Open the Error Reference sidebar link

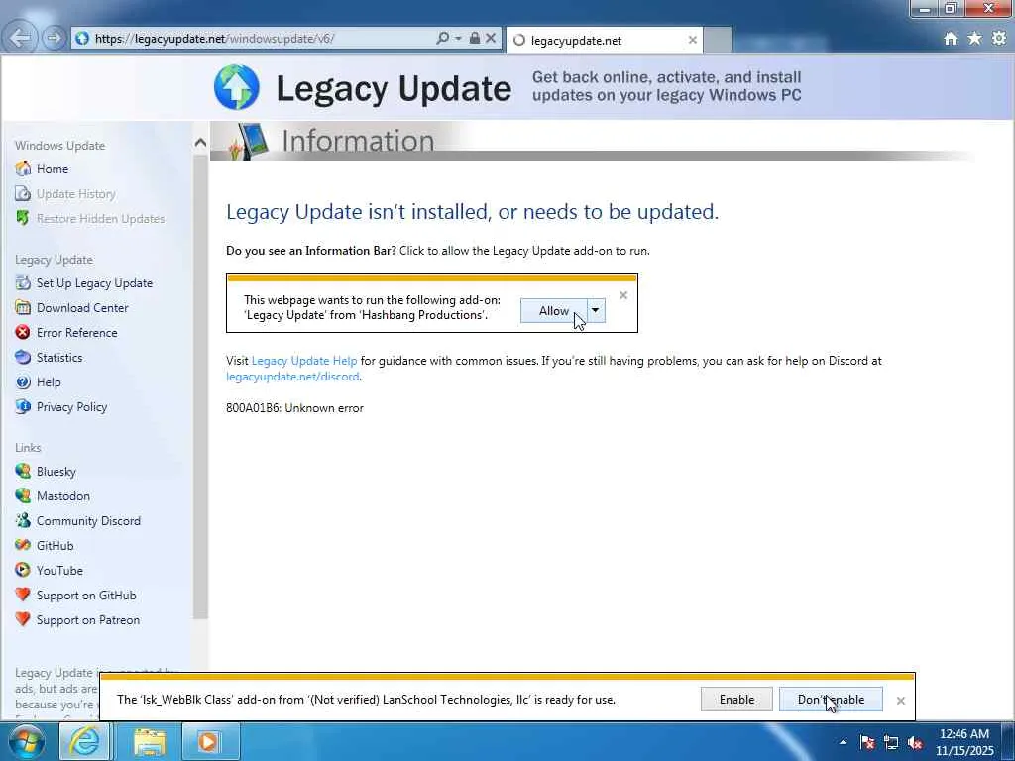(x=77, y=332)
